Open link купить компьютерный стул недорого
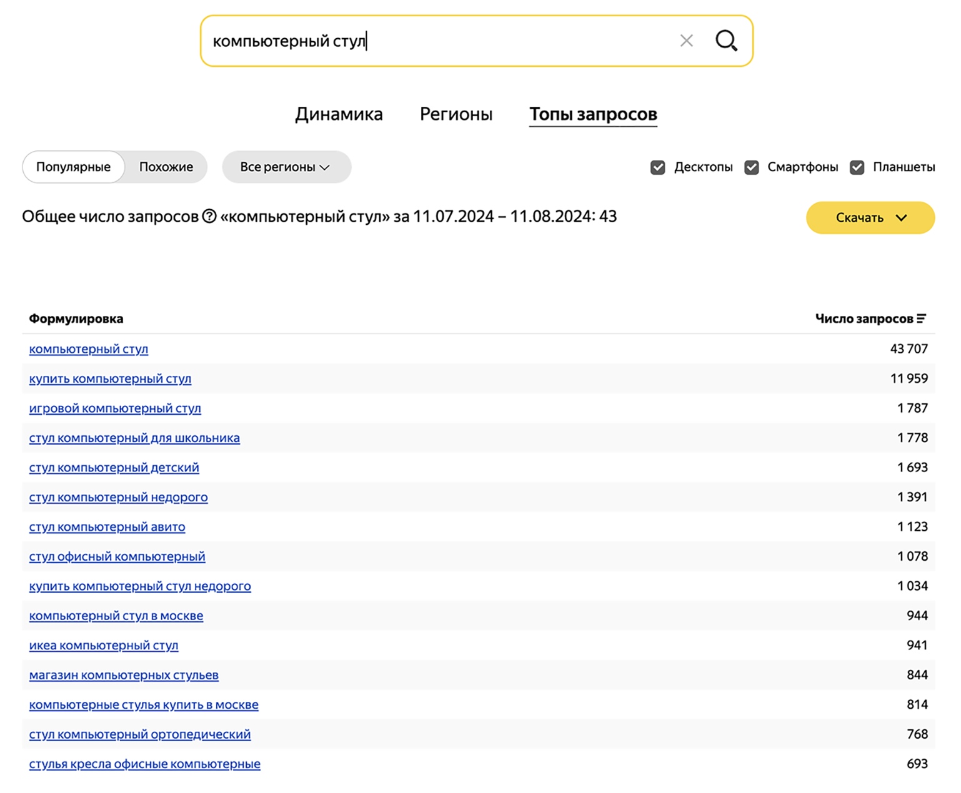The width and height of the screenshot is (961, 793). 140,586
